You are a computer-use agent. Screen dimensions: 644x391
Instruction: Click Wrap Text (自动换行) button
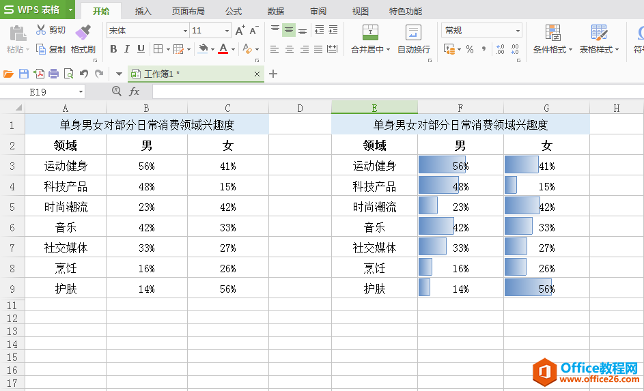click(x=414, y=40)
